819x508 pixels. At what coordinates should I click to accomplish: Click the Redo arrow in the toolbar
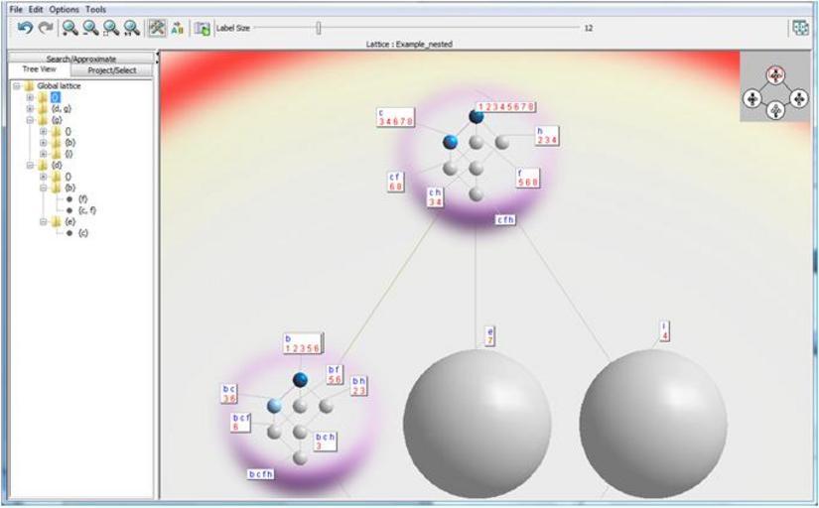click(44, 28)
